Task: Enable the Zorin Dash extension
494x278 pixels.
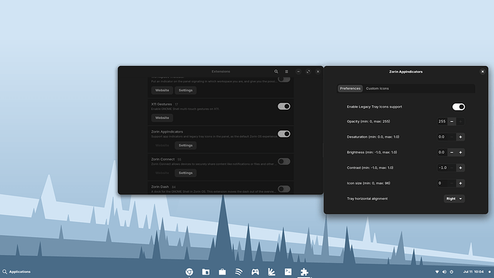Action: coord(284,189)
